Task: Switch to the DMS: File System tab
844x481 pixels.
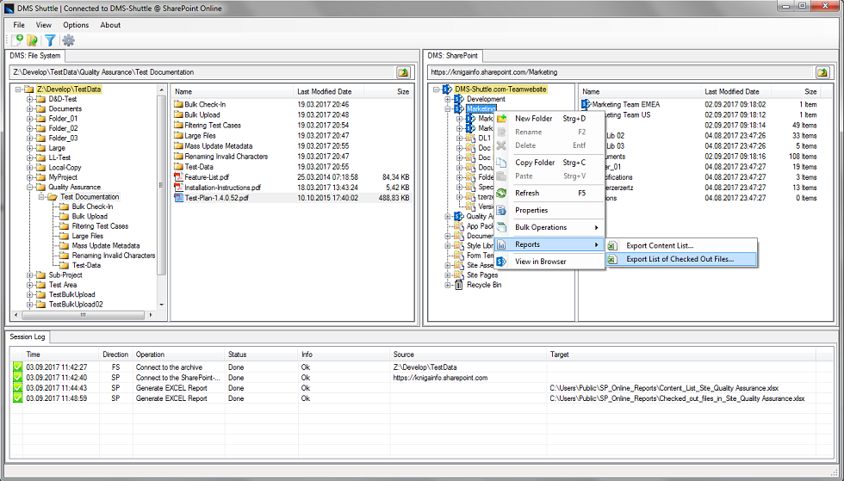Action: coord(35,55)
